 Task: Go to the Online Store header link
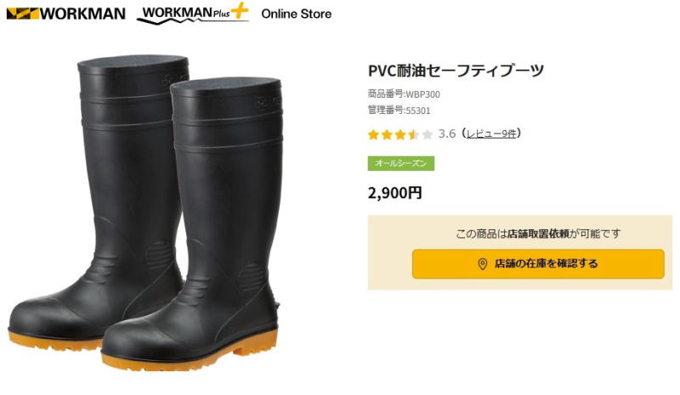(x=296, y=14)
